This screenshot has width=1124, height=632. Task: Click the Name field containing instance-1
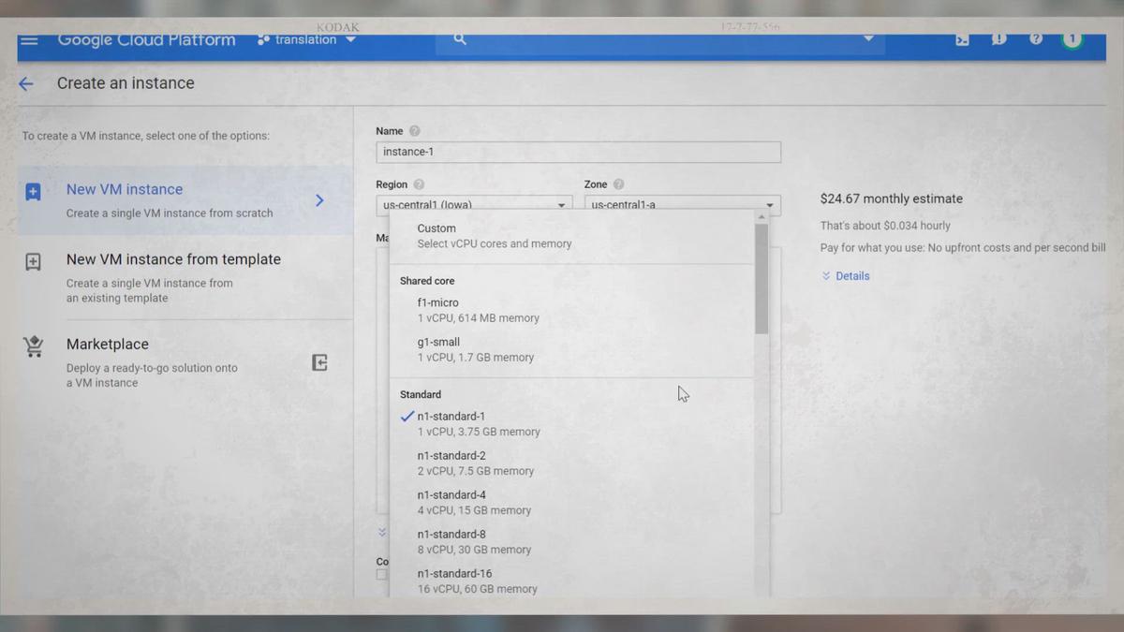point(578,152)
